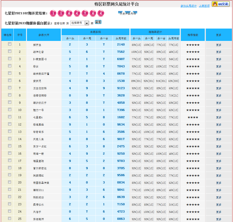Click the 头尾有数 value 9250
The width and height of the screenshot is (233, 222).
coord(121,154)
